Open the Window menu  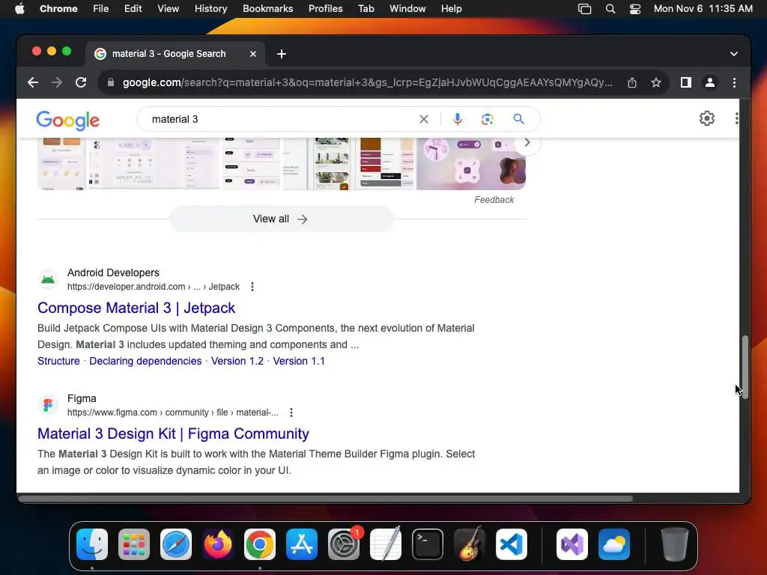point(407,9)
